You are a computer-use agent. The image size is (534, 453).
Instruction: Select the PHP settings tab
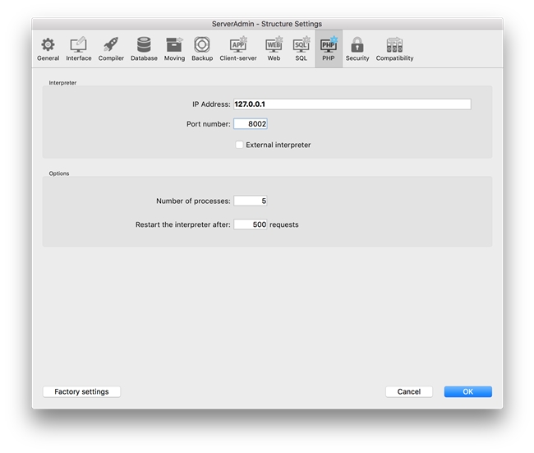coord(329,46)
